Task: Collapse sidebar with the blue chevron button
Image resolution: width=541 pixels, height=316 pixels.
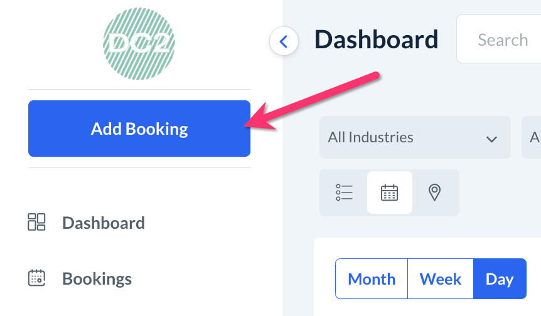Action: [283, 42]
